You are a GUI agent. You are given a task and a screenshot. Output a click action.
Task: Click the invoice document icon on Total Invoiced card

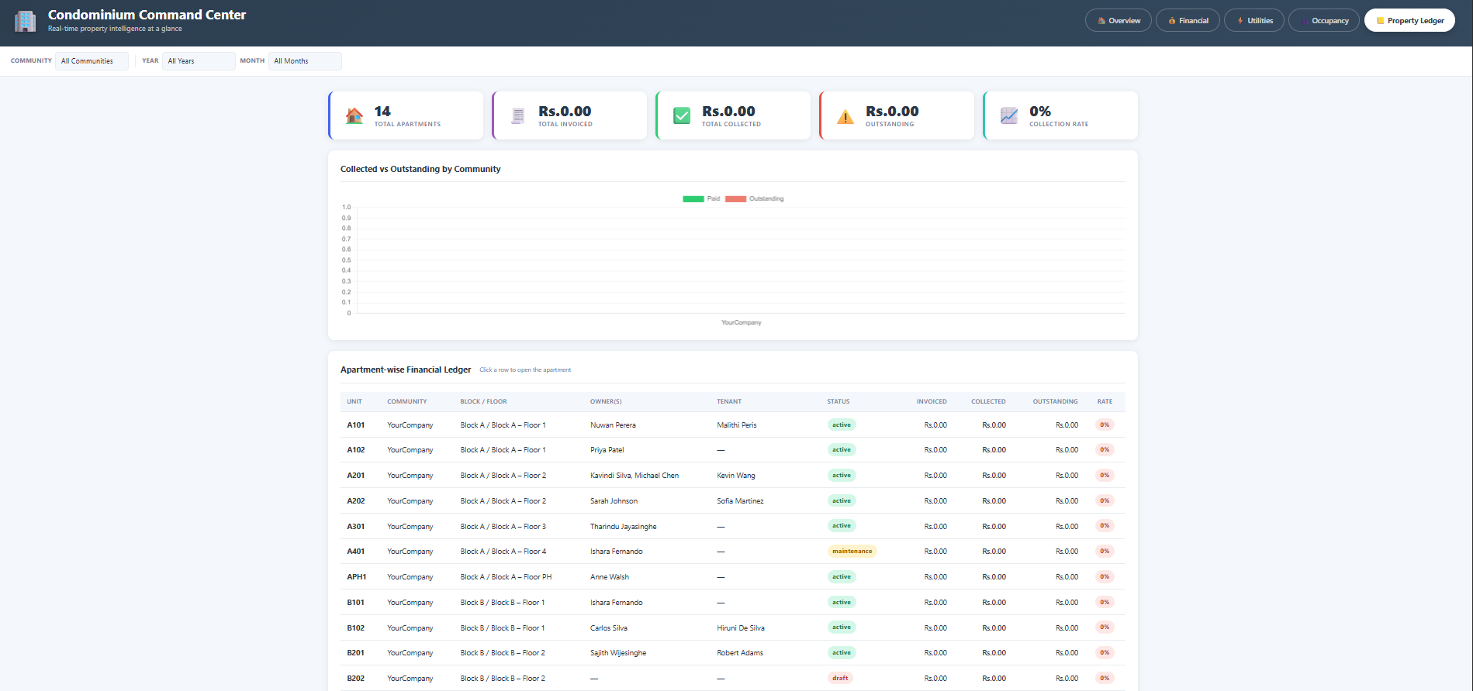pos(518,115)
